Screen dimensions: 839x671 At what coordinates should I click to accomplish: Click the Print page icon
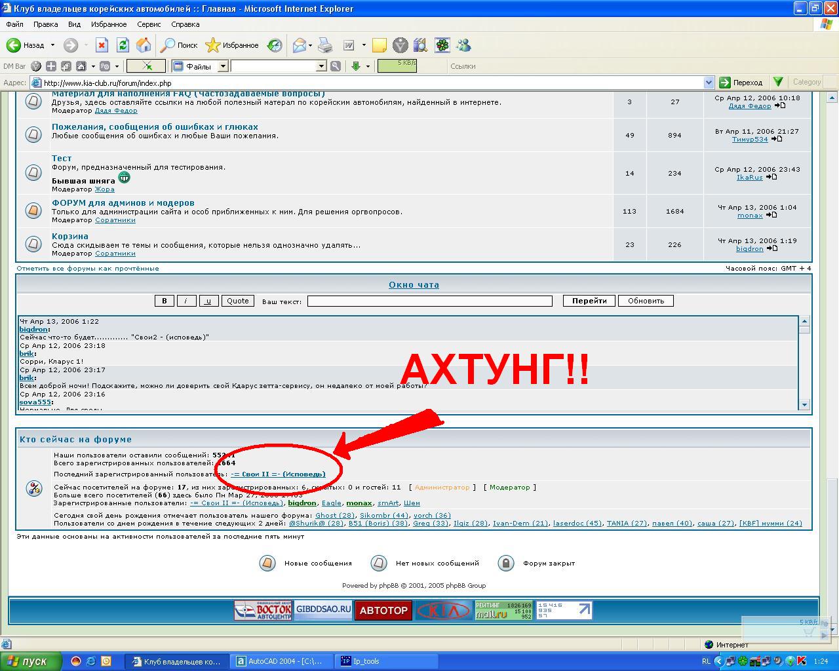pos(325,45)
